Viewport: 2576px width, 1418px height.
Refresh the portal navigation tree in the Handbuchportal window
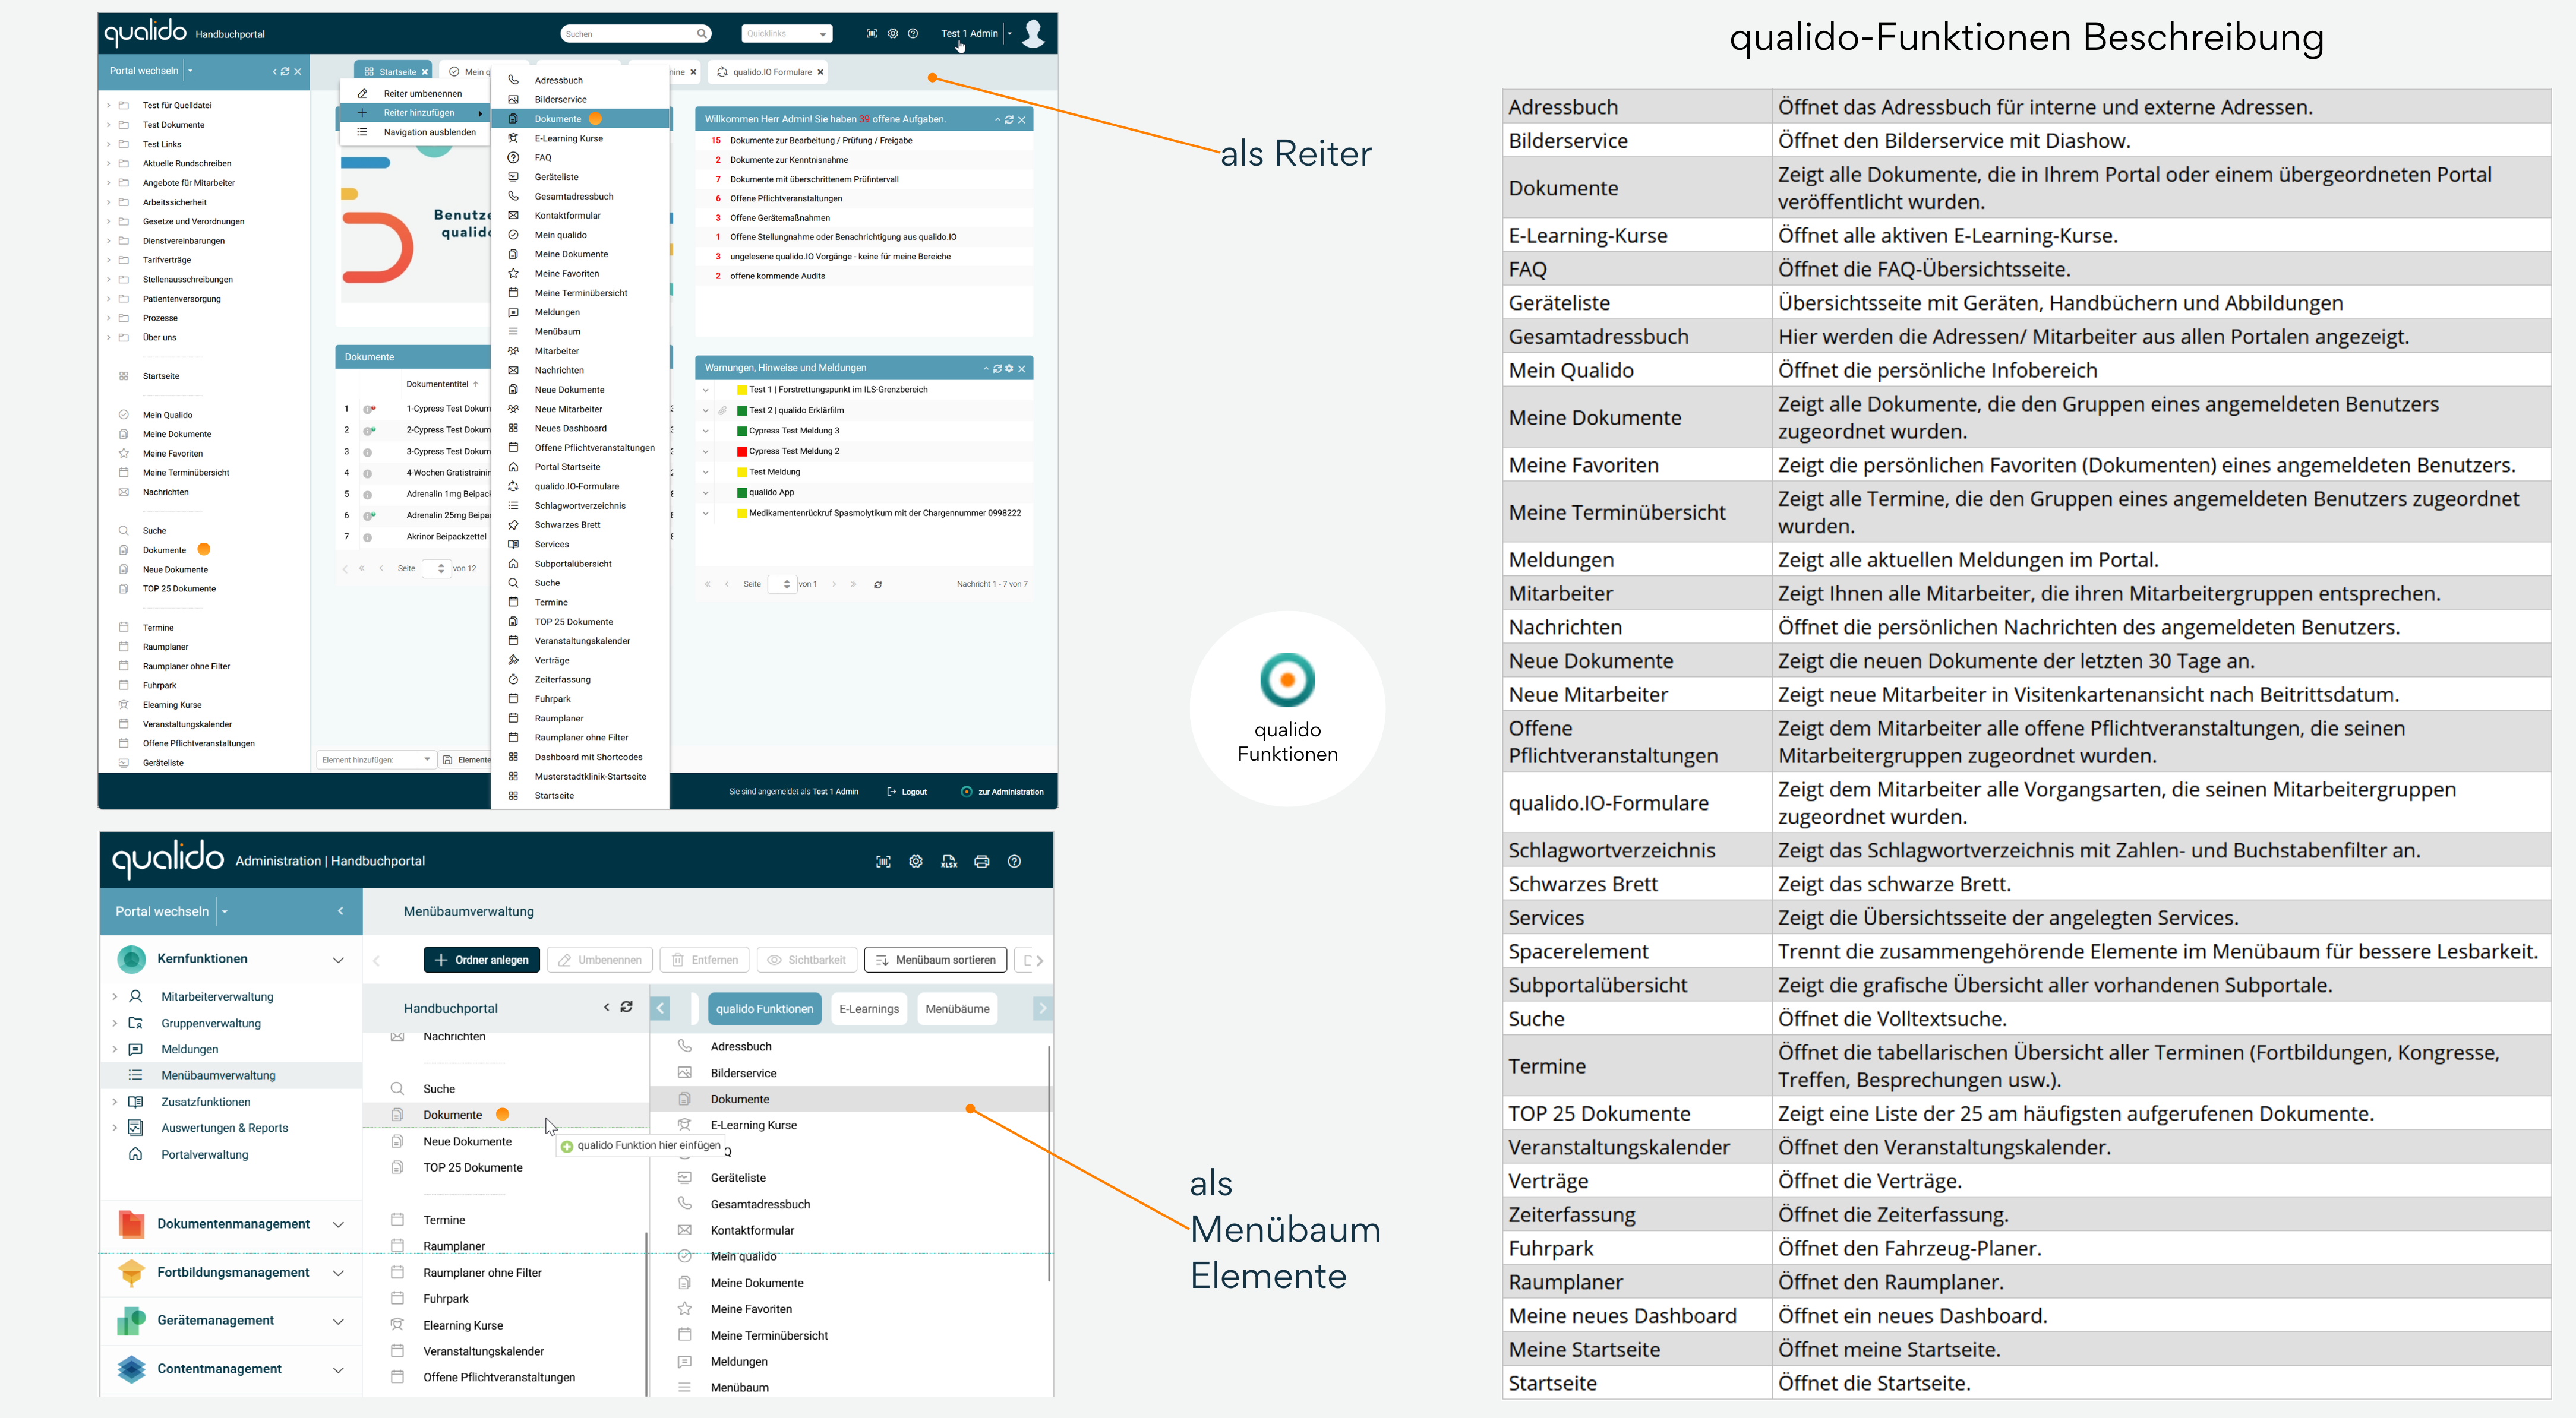[x=285, y=72]
